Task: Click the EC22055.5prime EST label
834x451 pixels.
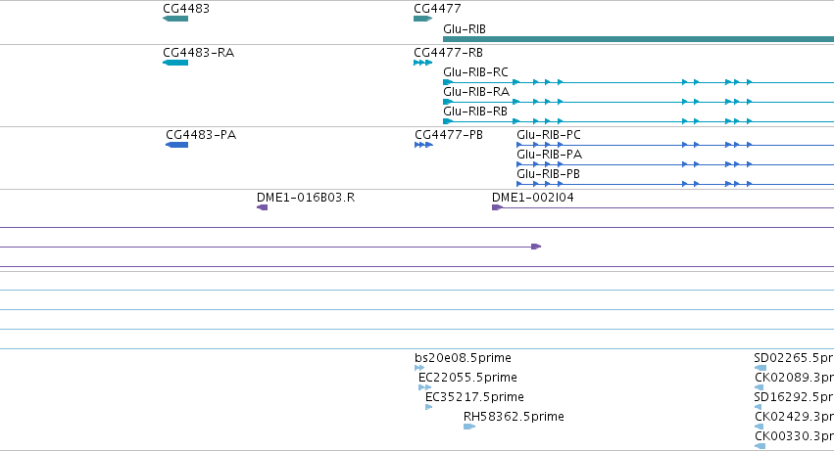Action: click(467, 378)
